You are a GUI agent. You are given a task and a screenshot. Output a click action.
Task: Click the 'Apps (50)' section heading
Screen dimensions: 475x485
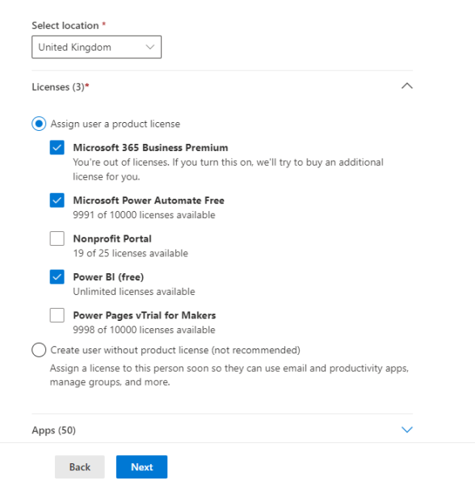(54, 430)
